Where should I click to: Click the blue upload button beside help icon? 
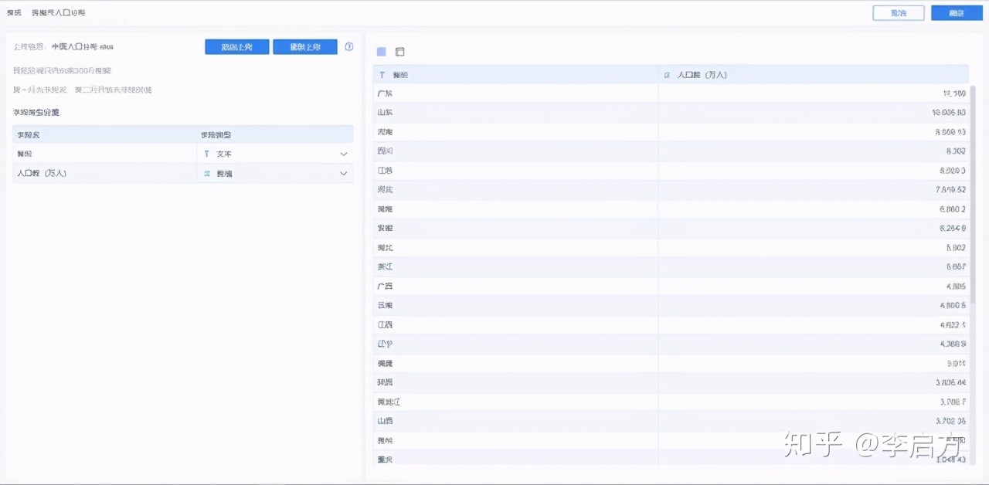(304, 47)
